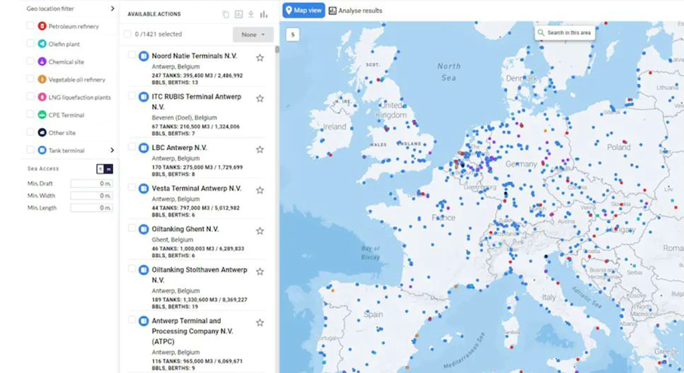This screenshot has height=373, width=684.
Task: Click the bar chart icon in Available Actions
Action: [264, 14]
